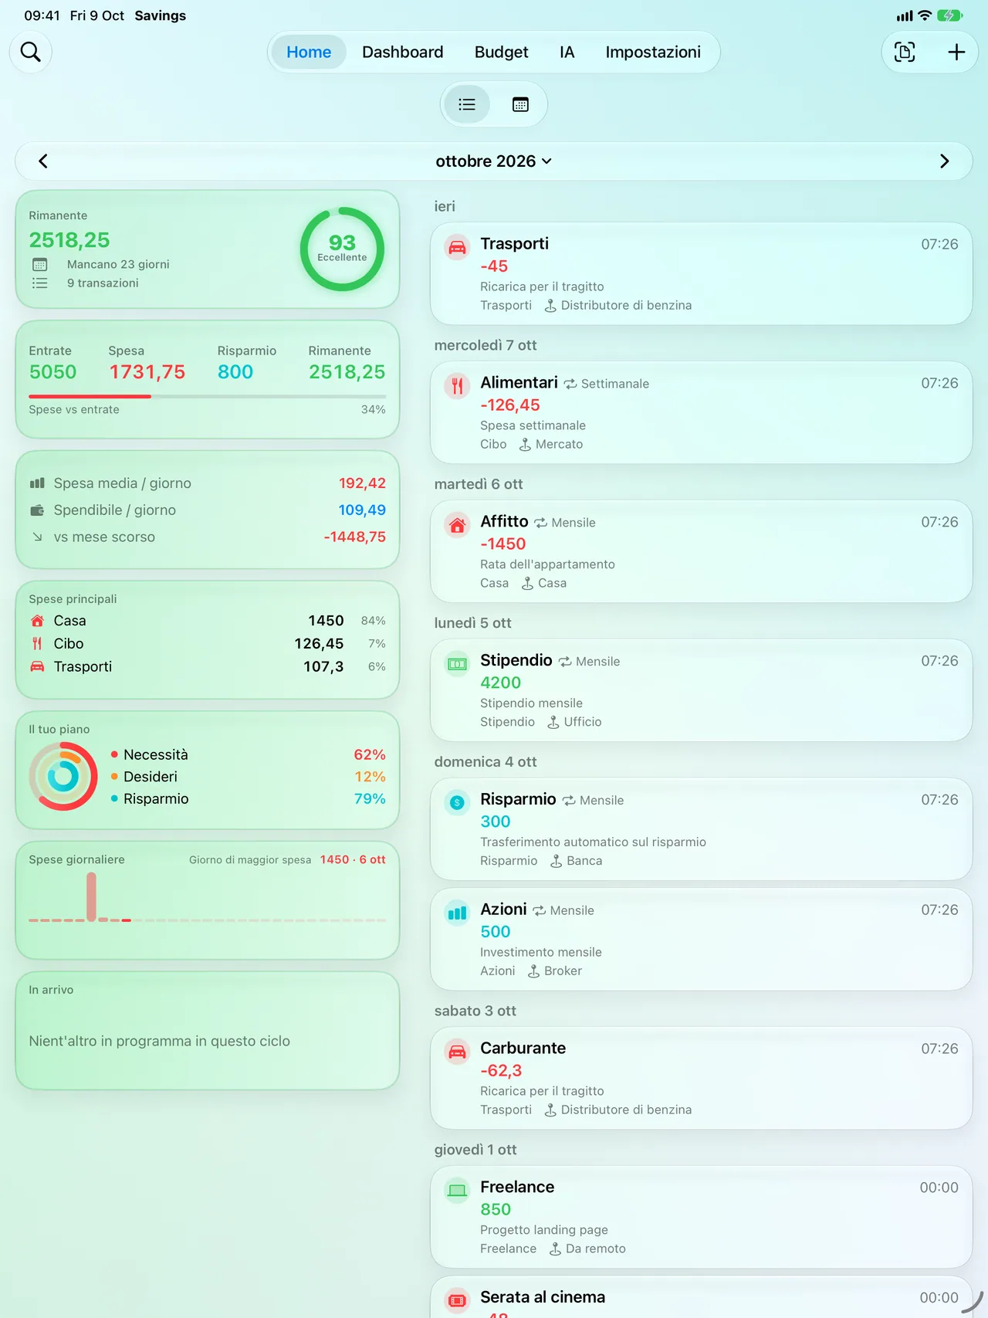Image resolution: width=988 pixels, height=1318 pixels.
Task: Tap the fork and knife Alimentari icon
Action: (457, 386)
